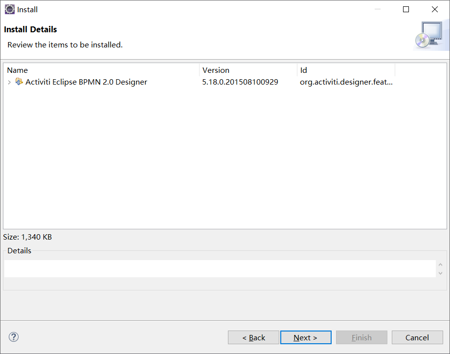Proceed with the Next button

[306, 337]
